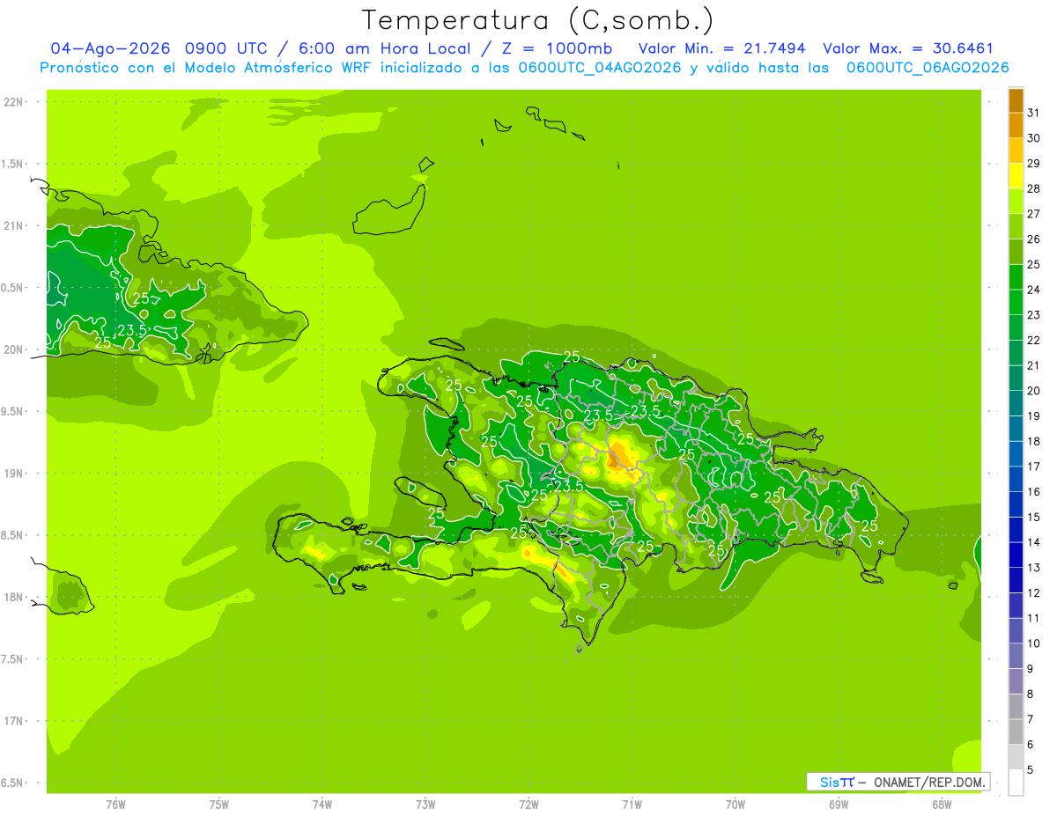Click the legend value label 31

coord(1033,113)
